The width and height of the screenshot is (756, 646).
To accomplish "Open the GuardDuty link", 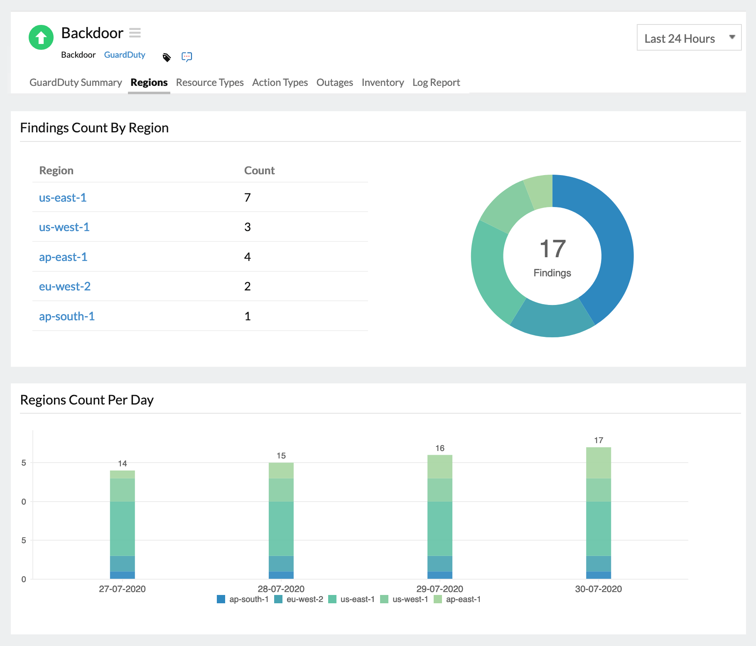I will click(125, 54).
